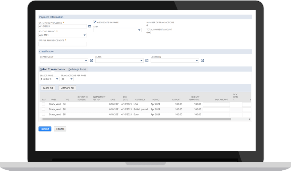291x171 pixels.
Task: Click the Due Date column header
Action: click(x=125, y=98)
